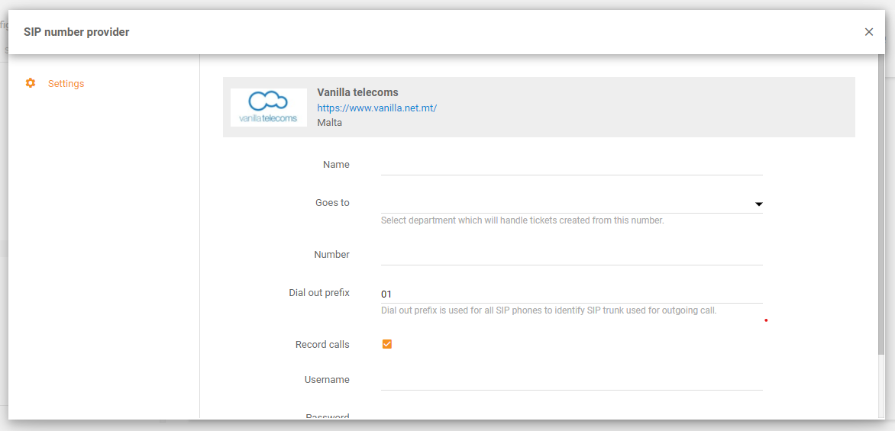Click the Vanilla telecoms cloud logo
This screenshot has height=431, width=895.
(x=268, y=108)
